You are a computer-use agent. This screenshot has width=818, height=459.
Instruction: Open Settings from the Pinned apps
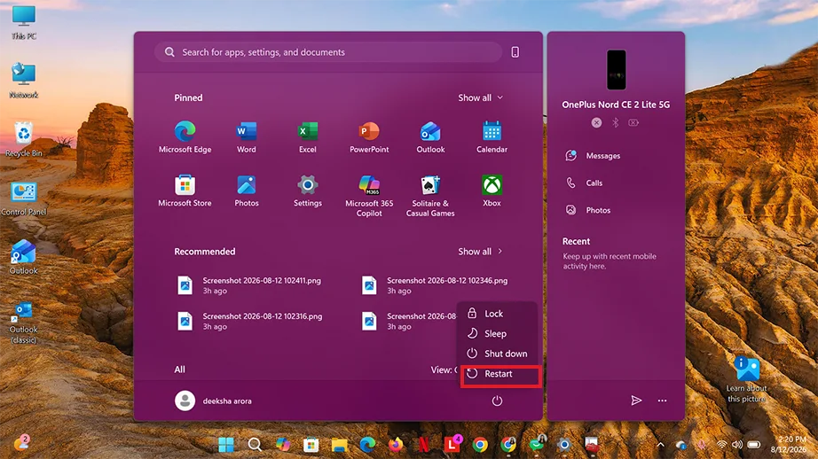tap(307, 191)
